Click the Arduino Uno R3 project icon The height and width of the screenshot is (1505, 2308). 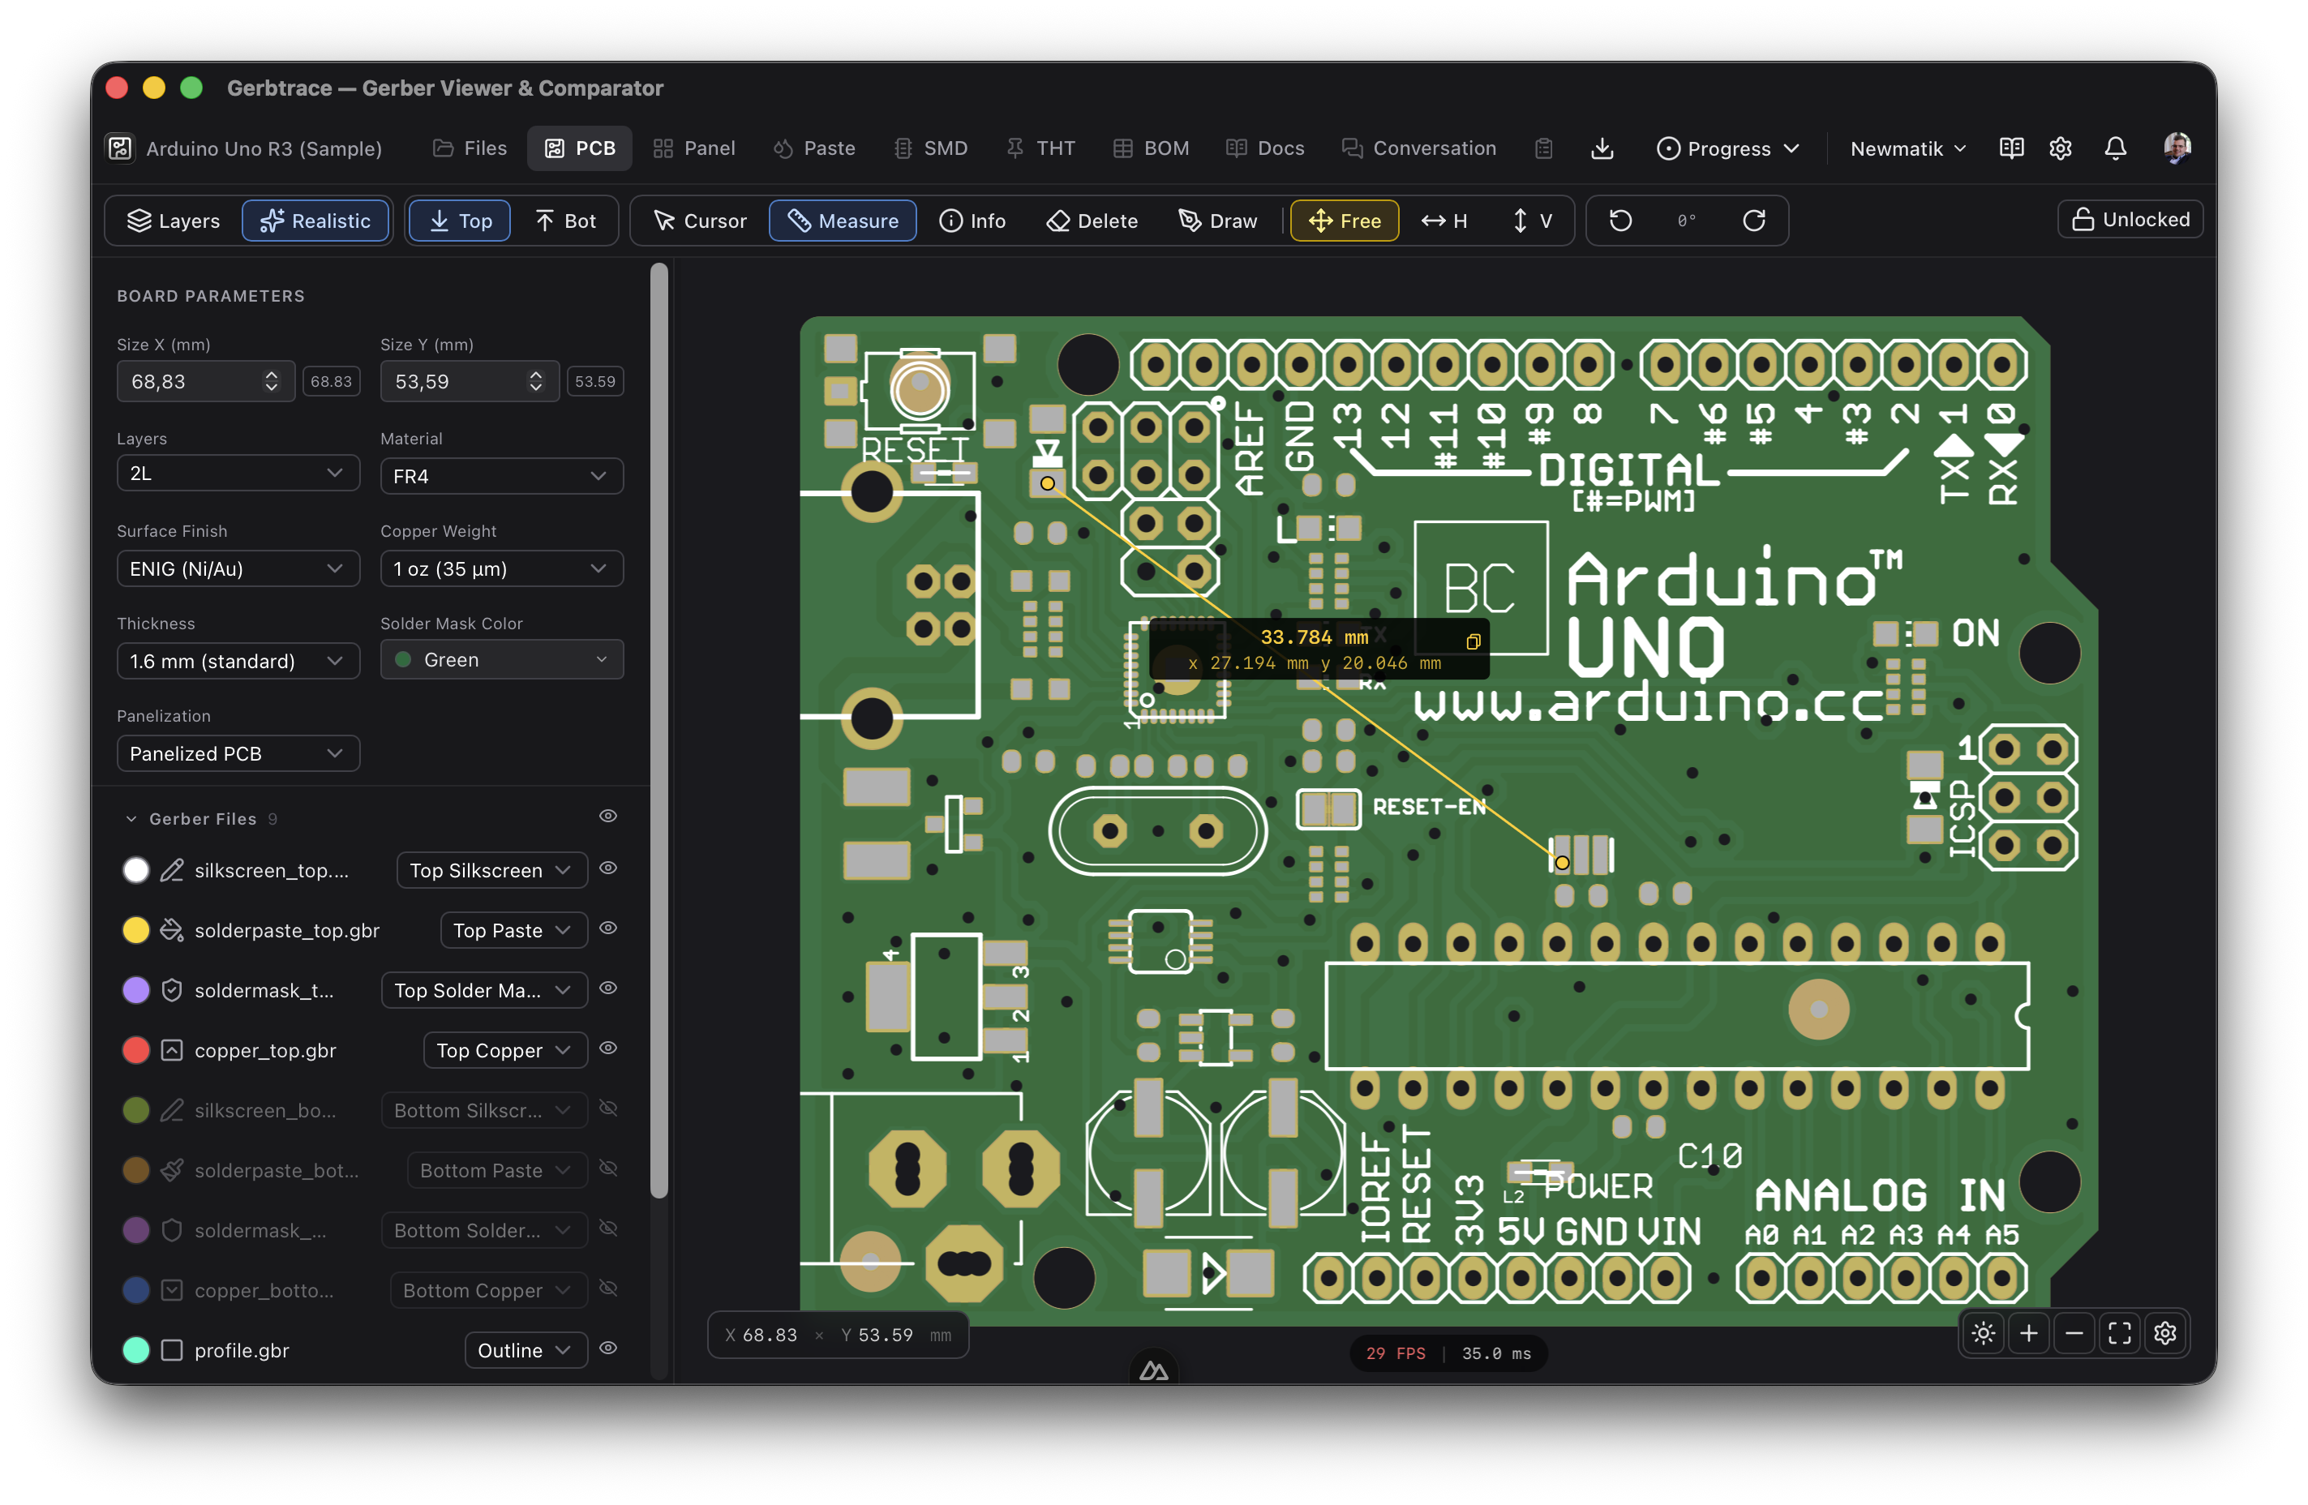[120, 148]
